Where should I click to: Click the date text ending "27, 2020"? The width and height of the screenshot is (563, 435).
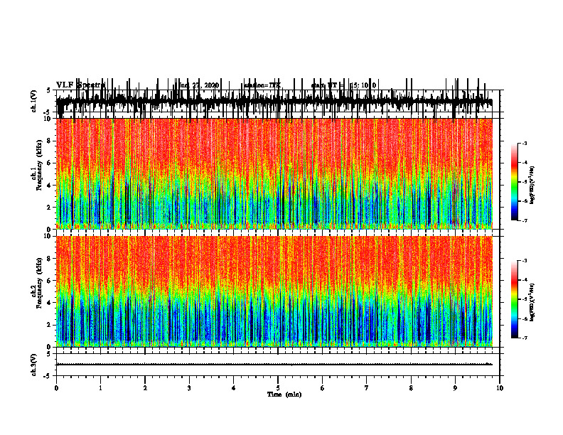point(198,85)
